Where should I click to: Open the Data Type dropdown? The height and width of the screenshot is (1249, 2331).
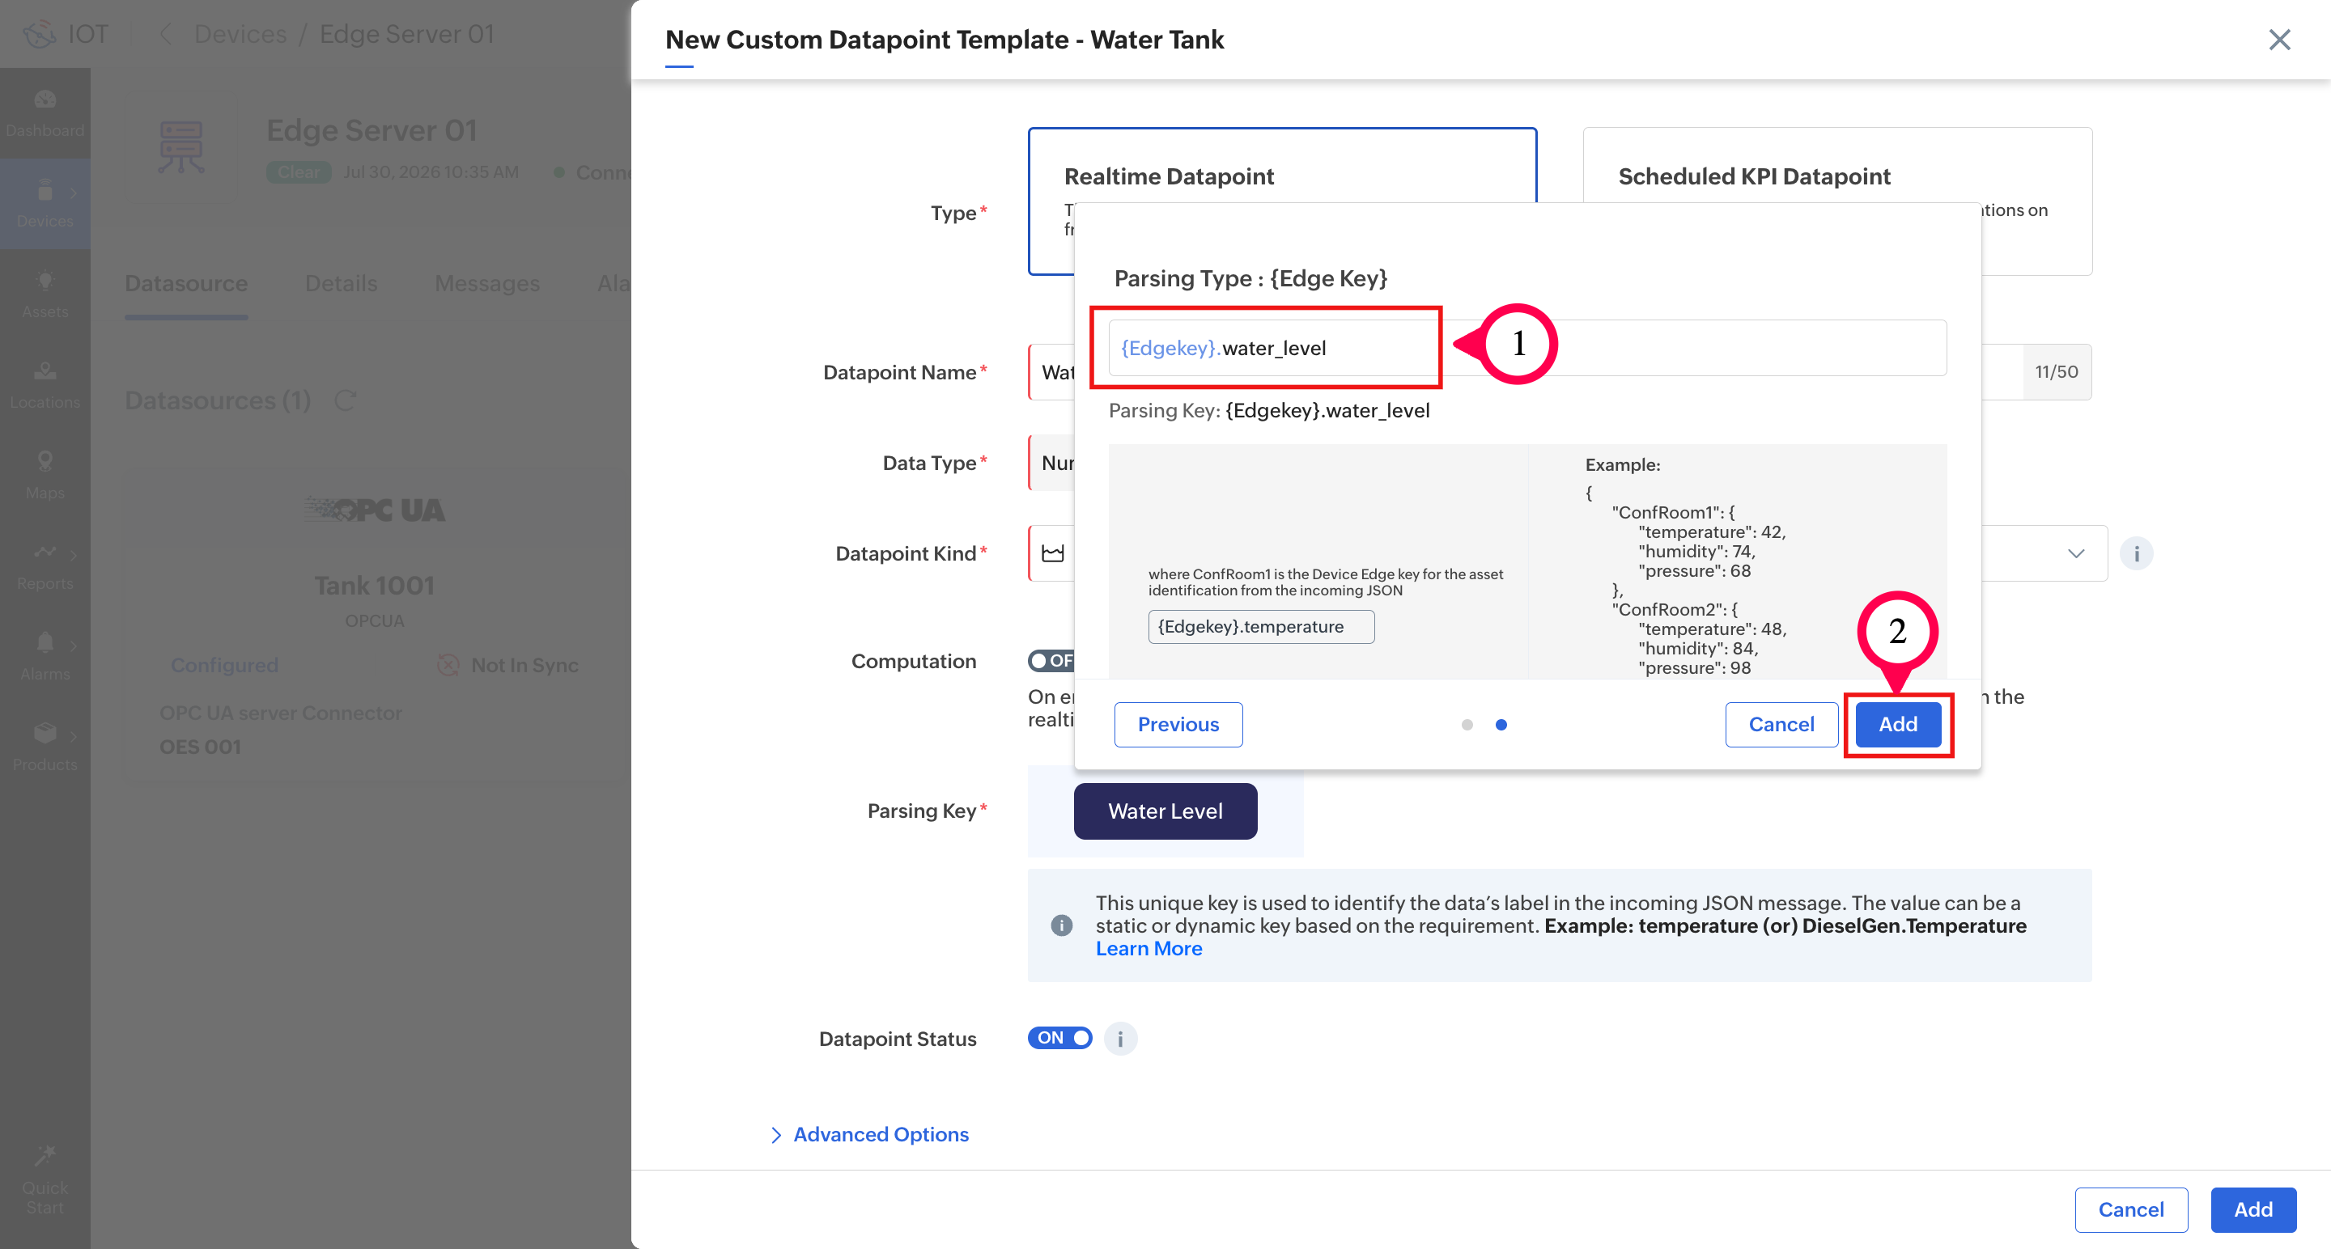(1051, 463)
